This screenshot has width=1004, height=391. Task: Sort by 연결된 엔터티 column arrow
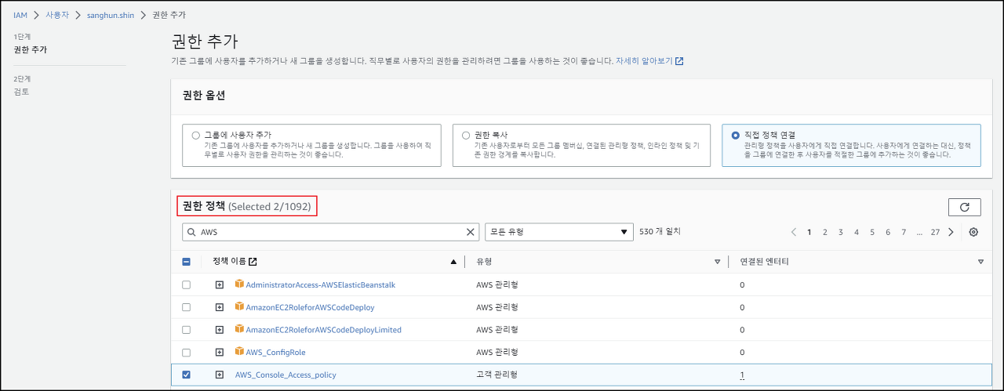(980, 262)
